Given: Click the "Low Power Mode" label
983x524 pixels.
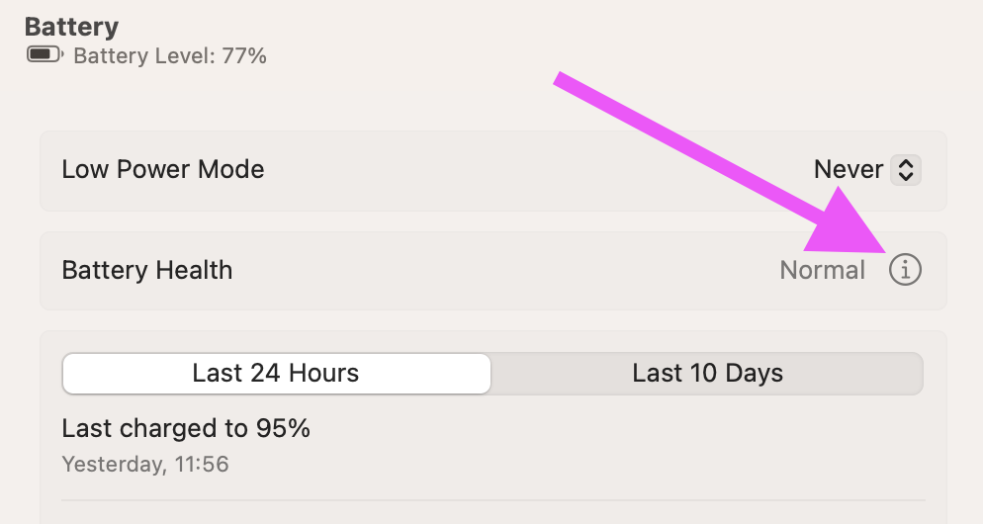Looking at the screenshot, I should [163, 169].
